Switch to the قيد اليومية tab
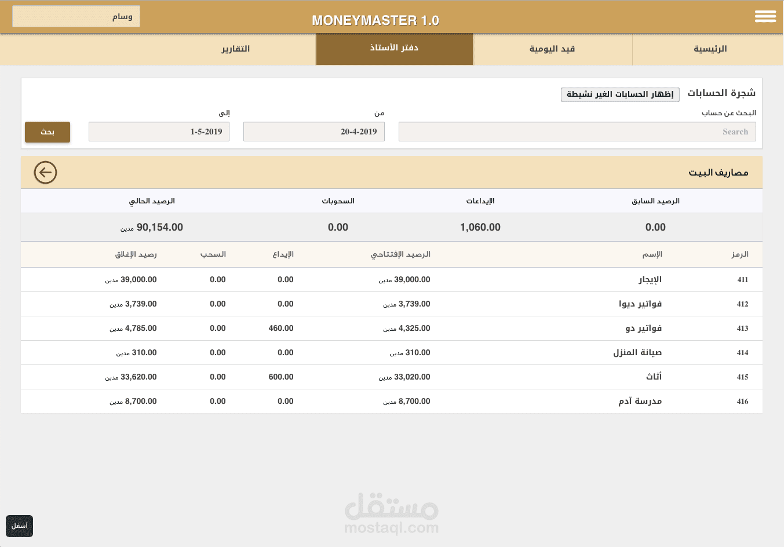Viewport: 784px width, 547px height. pyautogui.click(x=552, y=49)
